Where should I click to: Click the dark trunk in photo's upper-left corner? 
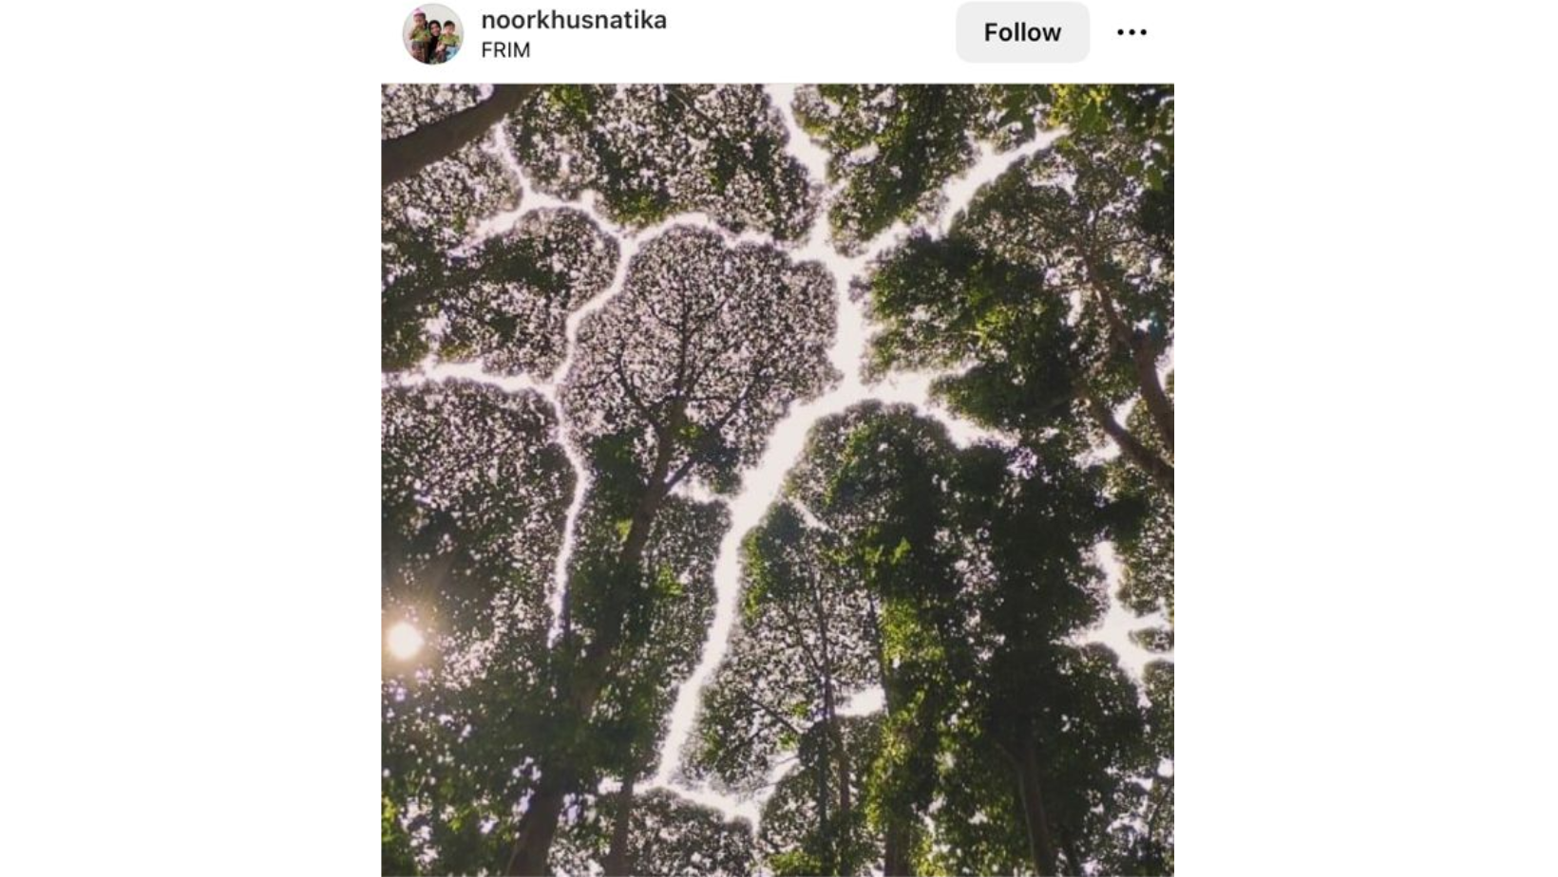point(439,133)
